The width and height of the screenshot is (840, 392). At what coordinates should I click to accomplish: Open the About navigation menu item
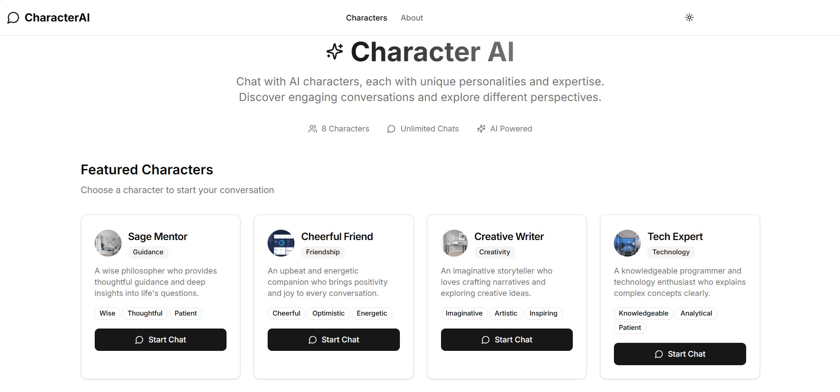(x=411, y=18)
